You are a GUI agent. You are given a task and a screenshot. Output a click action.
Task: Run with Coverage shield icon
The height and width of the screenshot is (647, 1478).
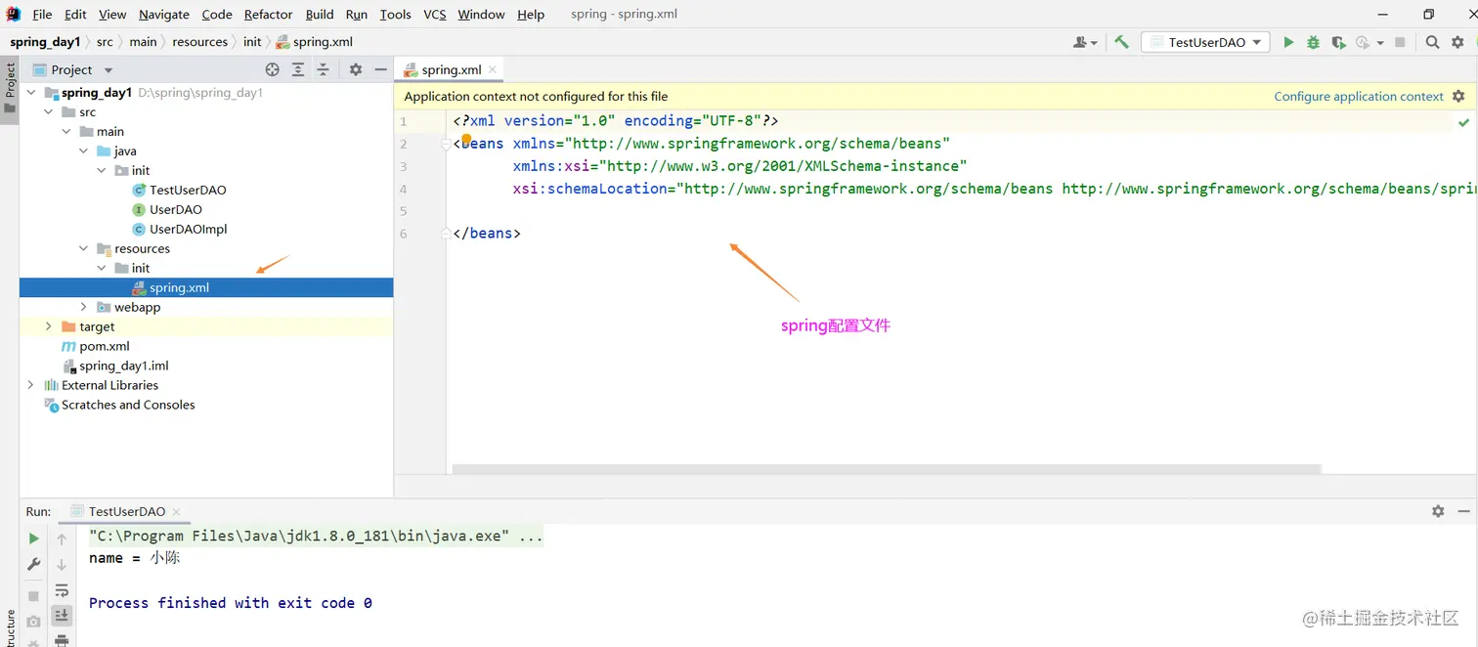point(1338,42)
